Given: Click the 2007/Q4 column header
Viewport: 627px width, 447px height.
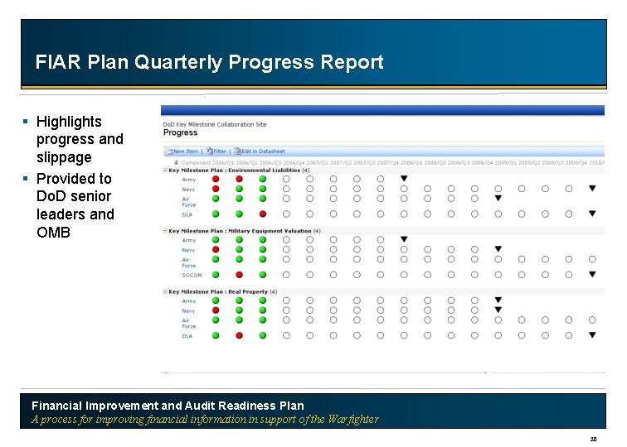Looking at the screenshot, I should pos(388,162).
